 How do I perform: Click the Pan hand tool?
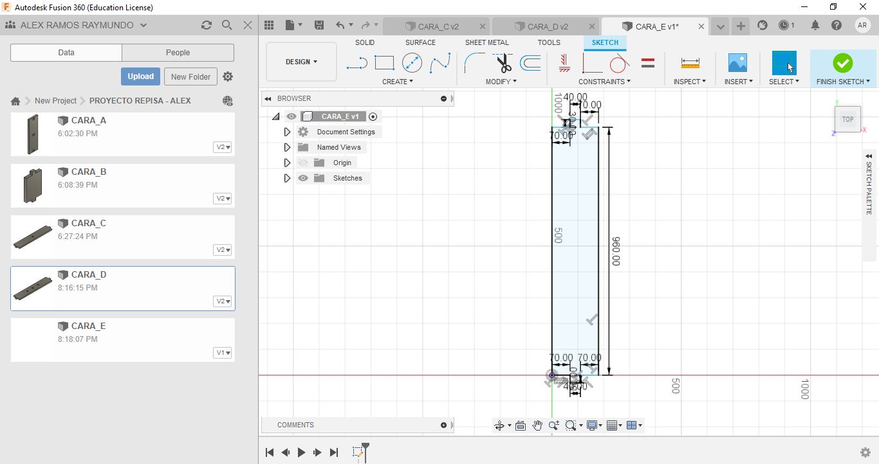coord(537,425)
